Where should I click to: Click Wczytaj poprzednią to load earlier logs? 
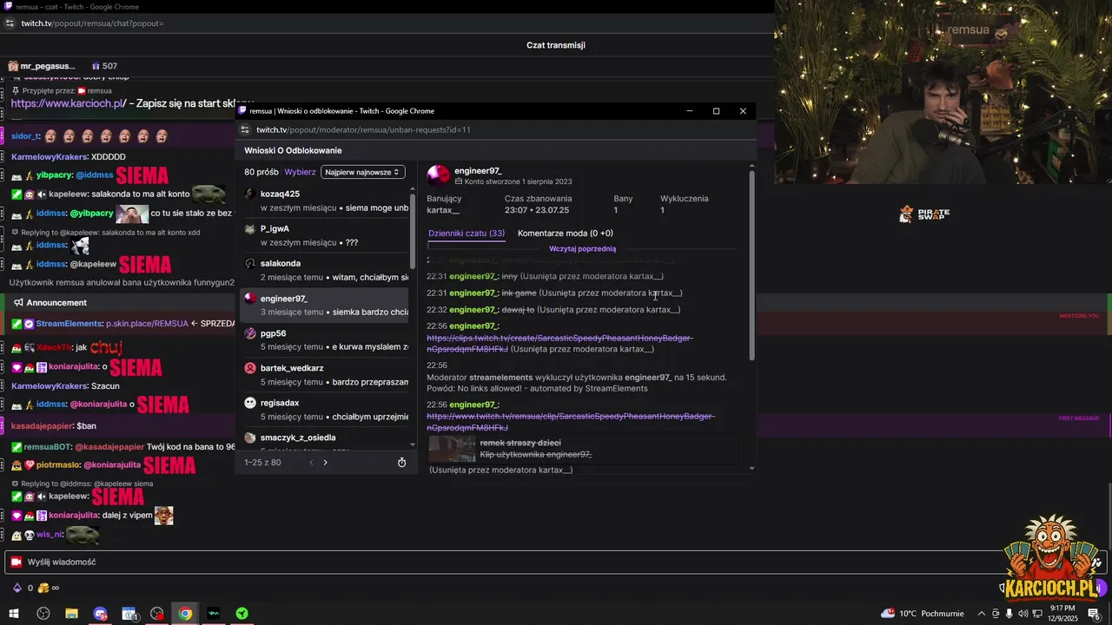[x=582, y=249]
